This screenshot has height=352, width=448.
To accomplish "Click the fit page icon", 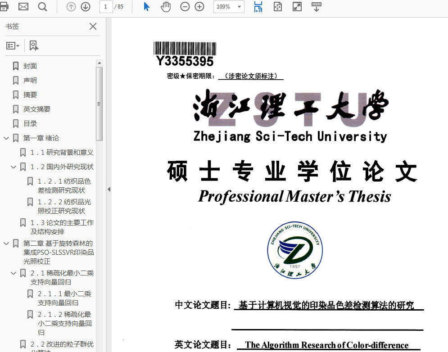I will 278,7.
